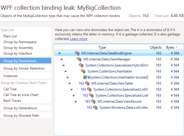Collapse the DataBindEngine tree node

(59, 53)
